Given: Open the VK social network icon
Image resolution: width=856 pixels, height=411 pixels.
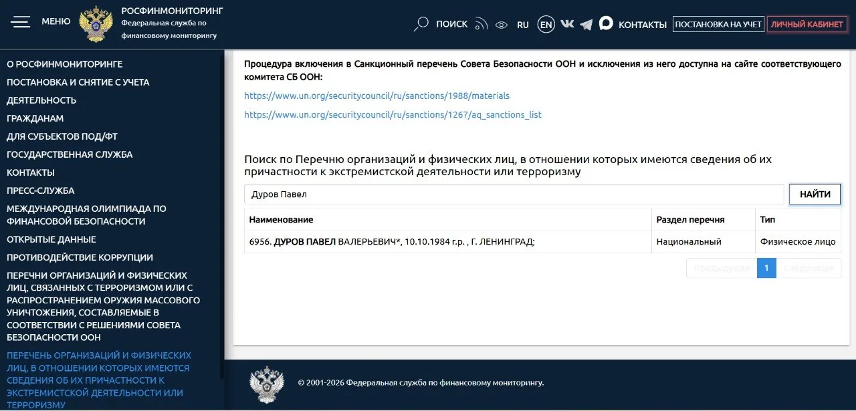Looking at the screenshot, I should tap(567, 24).
